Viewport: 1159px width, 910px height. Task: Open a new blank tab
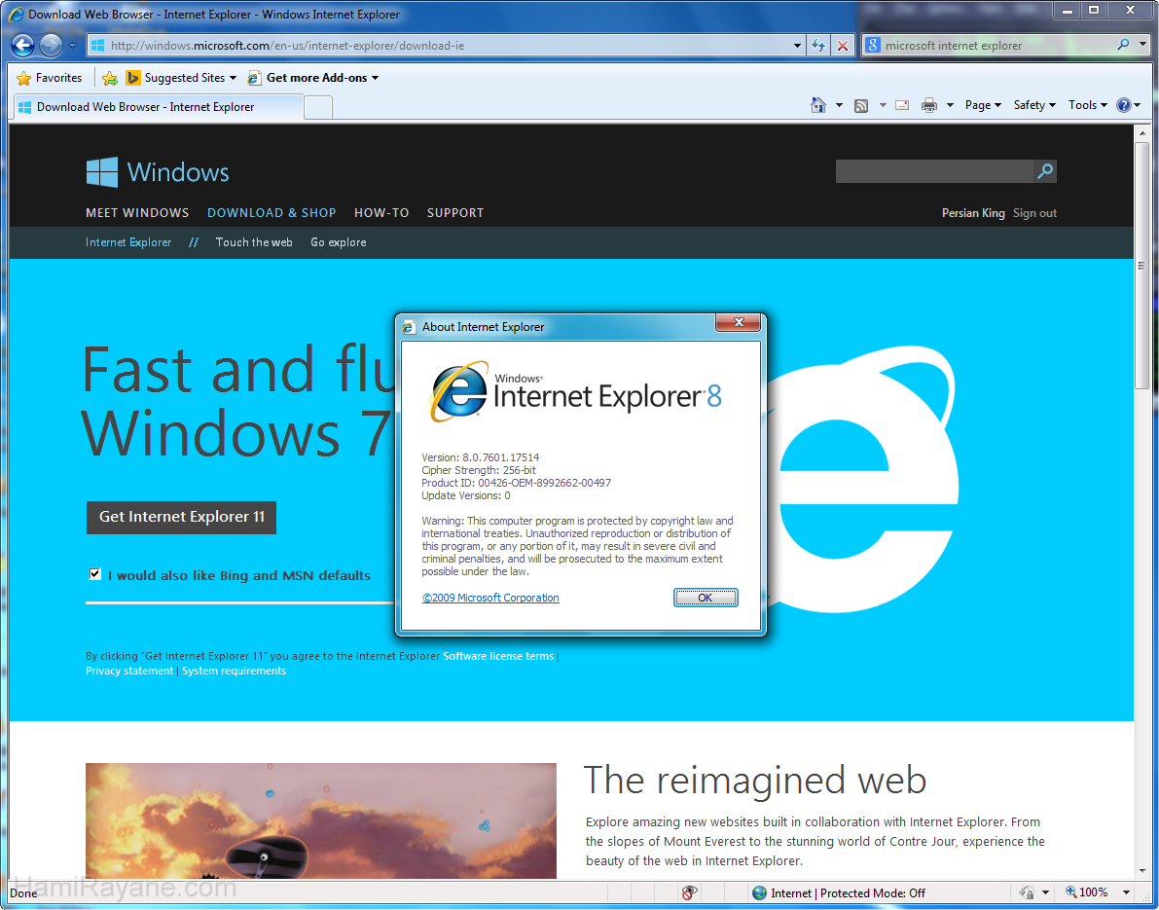[x=318, y=108]
